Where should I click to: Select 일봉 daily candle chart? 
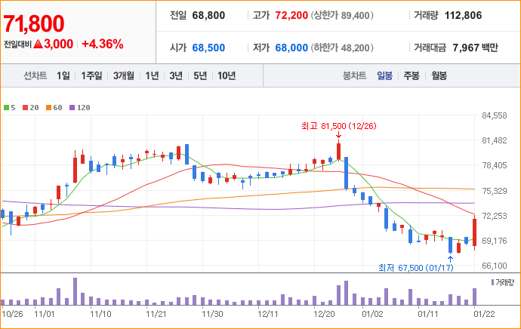[x=385, y=75]
